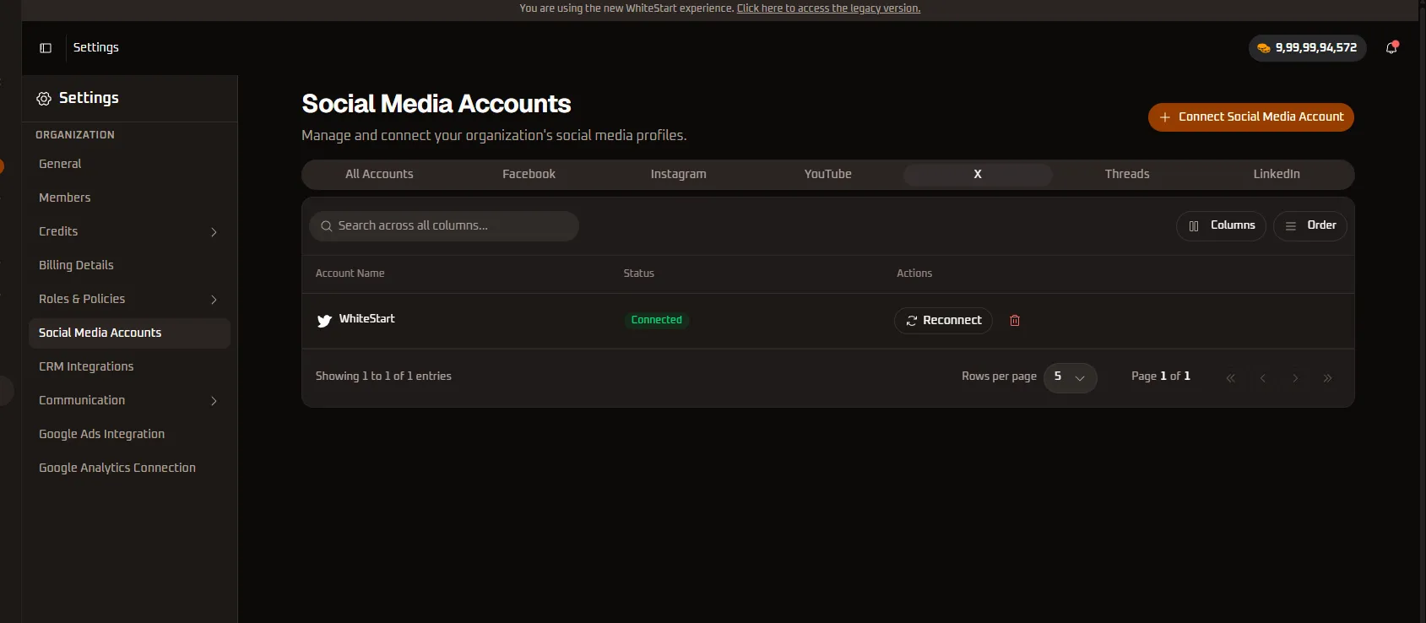
Task: Open the legacy version link
Action: click(828, 8)
